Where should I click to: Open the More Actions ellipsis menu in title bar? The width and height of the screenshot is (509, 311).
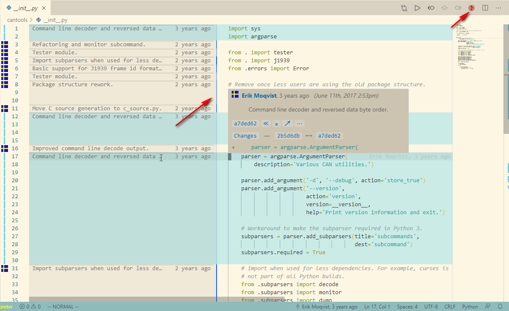click(x=499, y=8)
